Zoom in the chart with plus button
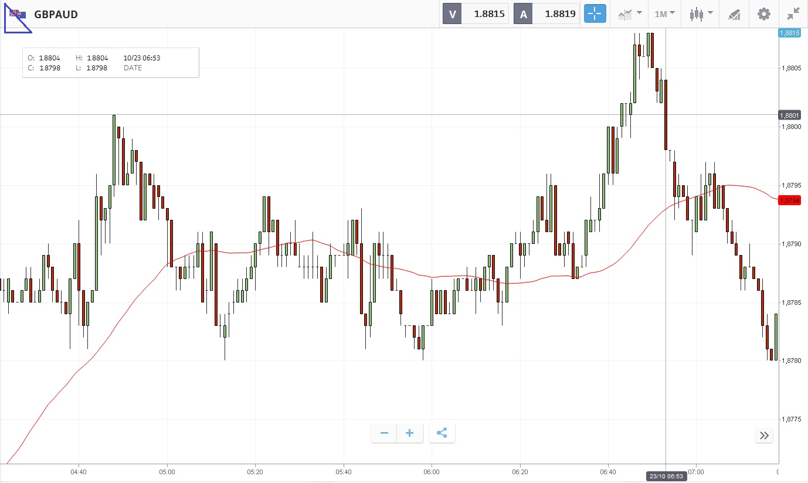Screen dimensions: 808x483 coord(410,433)
